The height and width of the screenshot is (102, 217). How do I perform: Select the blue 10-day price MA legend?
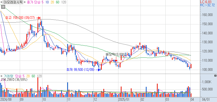(x=47, y=2)
